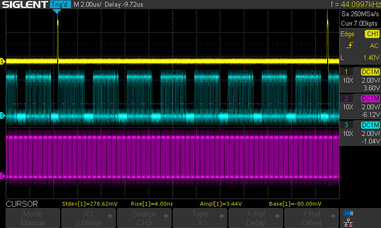The image size is (381, 228).
Task: Click the f = 44.0997kHz frequency readout
Action: click(356, 4)
